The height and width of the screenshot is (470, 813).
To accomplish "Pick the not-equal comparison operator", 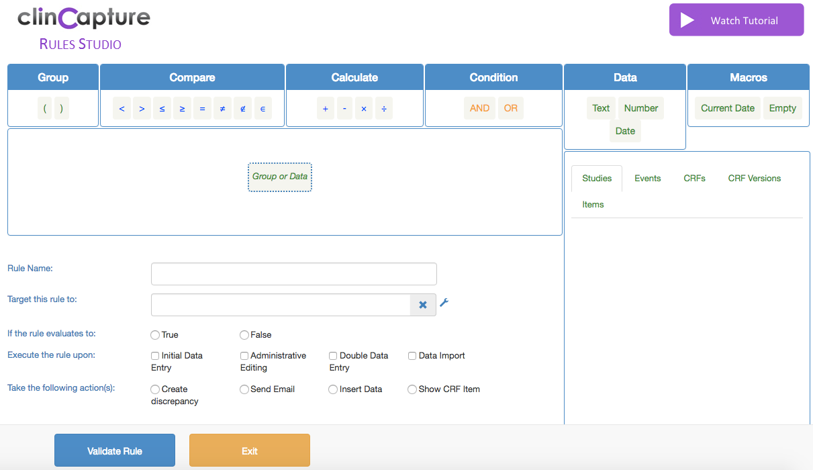I will (222, 108).
